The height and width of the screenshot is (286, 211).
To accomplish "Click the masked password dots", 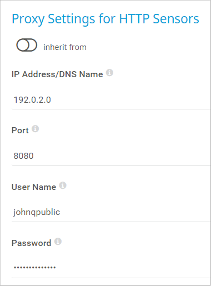I will (x=35, y=267).
